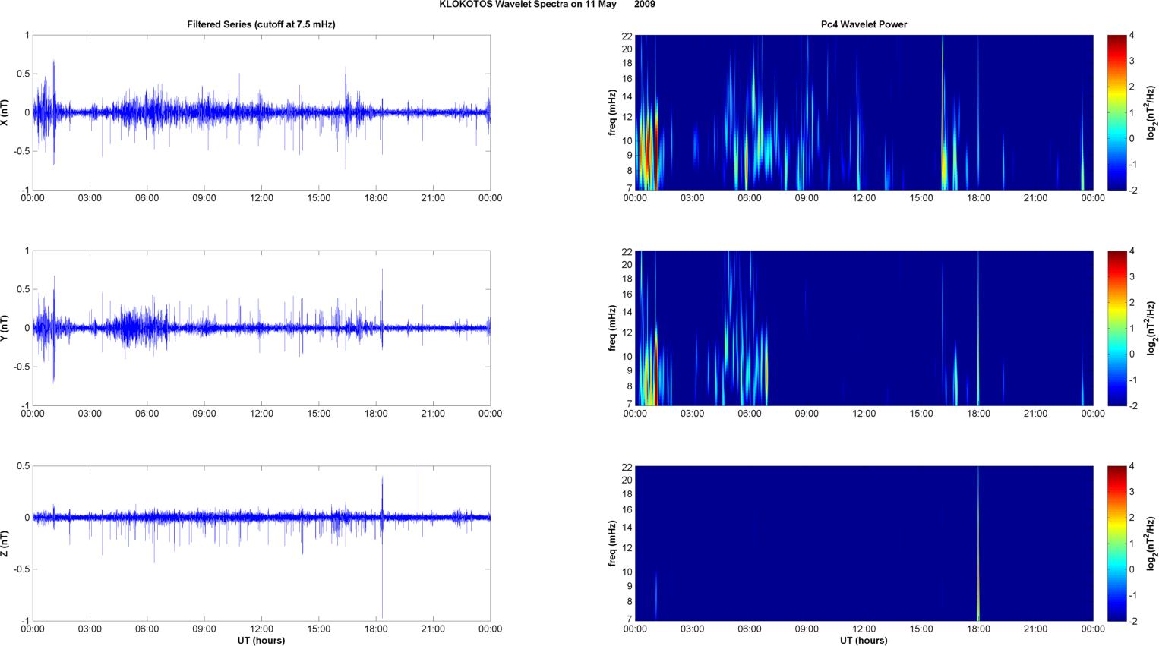Click the "freq (mHz)" label of the Y spectrogram
Screen dimensions: 1159x646
click(612, 328)
